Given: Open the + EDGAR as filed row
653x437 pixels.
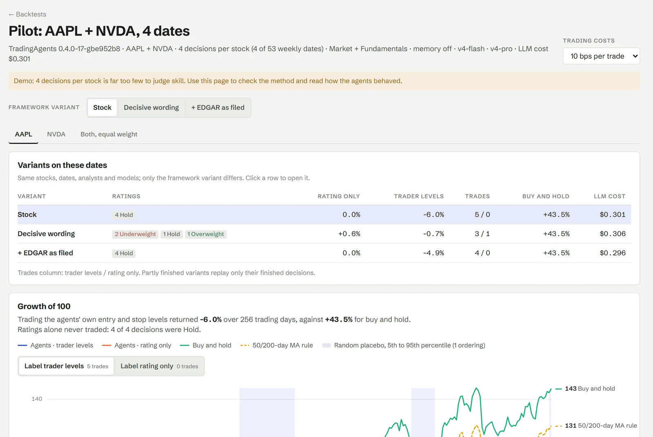Looking at the screenshot, I should click(324, 253).
